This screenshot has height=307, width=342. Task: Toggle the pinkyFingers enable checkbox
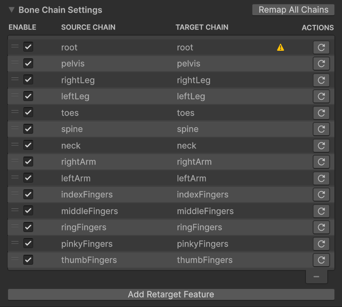[x=28, y=243]
